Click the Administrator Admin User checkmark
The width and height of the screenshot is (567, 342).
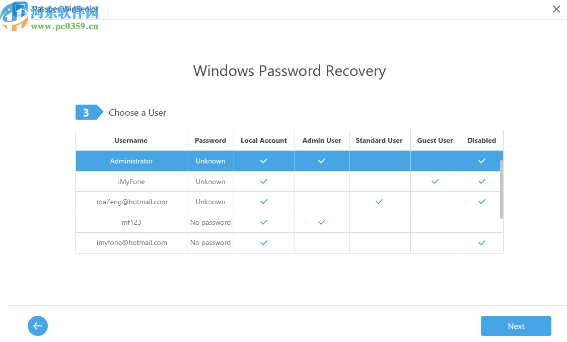pos(322,161)
